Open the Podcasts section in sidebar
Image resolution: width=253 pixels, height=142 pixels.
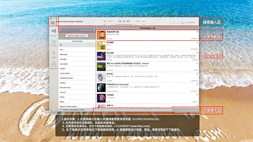point(53,32)
